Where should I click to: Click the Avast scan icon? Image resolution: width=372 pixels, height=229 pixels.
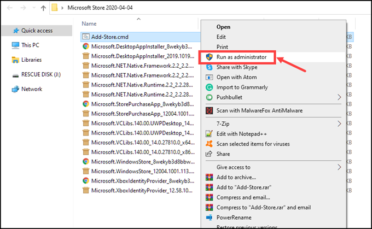209,144
